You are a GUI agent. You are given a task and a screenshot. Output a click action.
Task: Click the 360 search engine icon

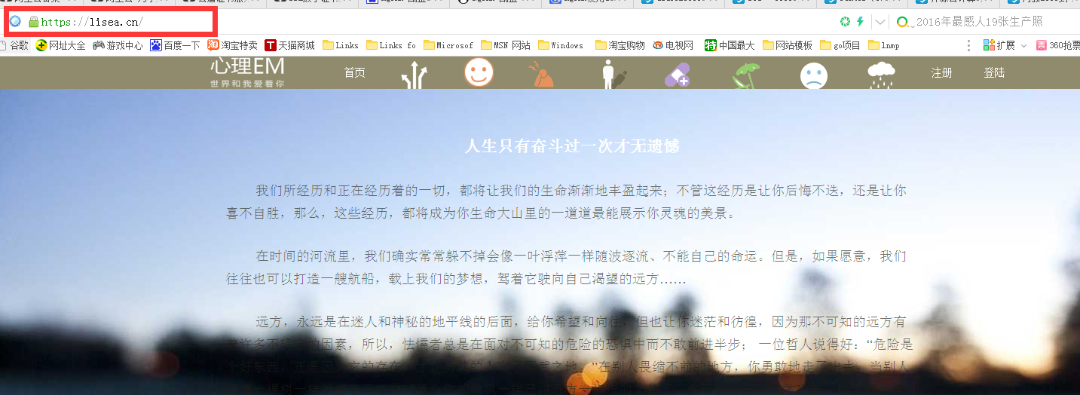click(x=902, y=22)
